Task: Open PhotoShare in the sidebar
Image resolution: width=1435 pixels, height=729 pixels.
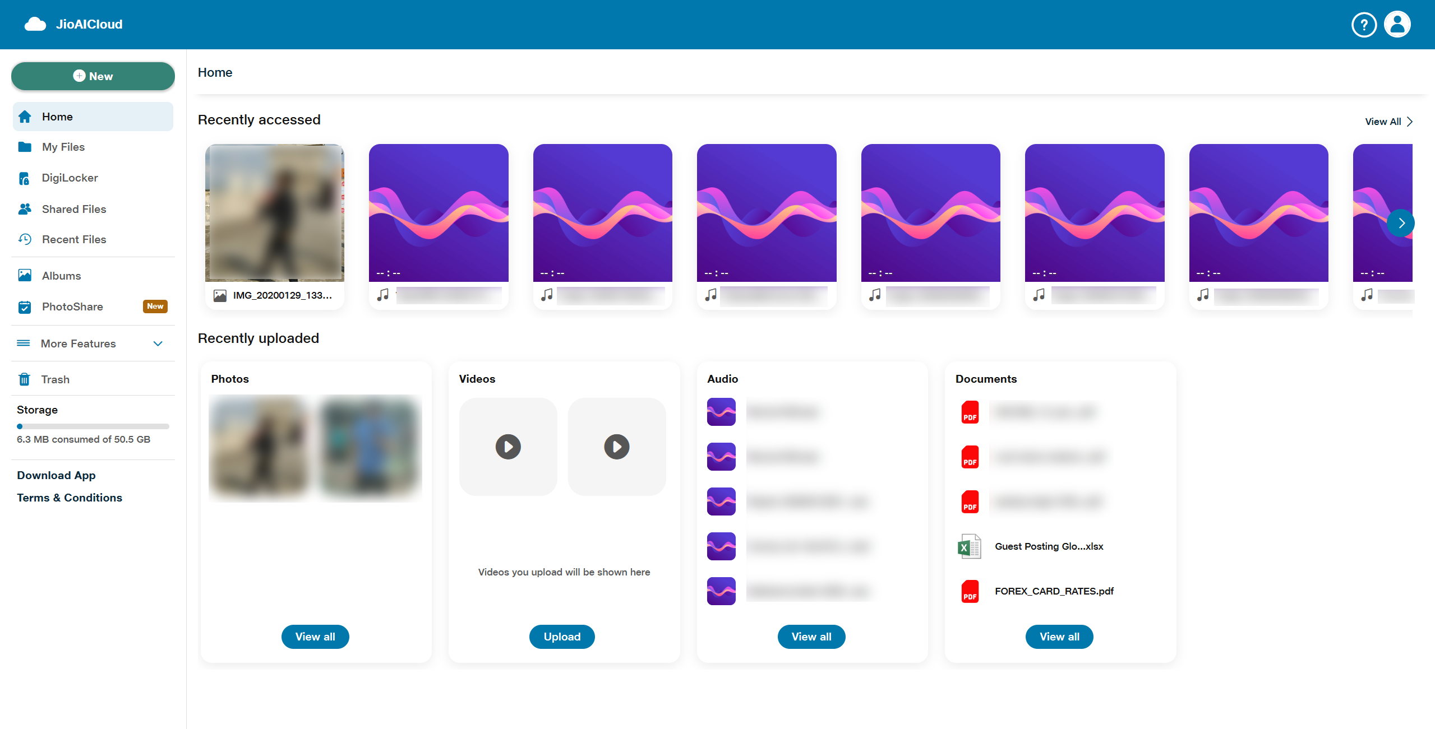Action: point(72,307)
